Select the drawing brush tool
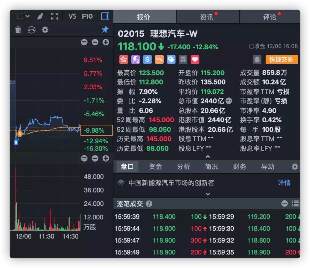 [40, 16]
